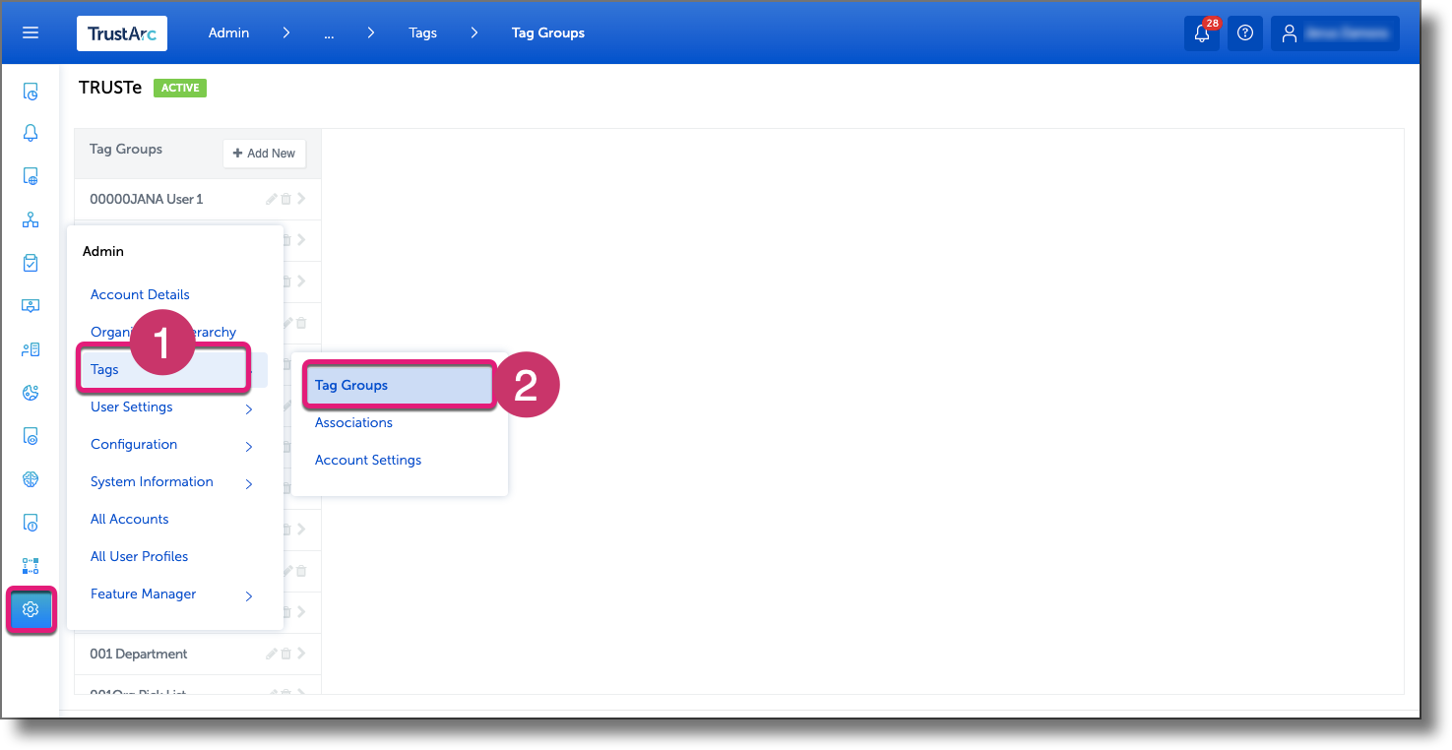Choose Associations in the Tags submenu

point(353,422)
